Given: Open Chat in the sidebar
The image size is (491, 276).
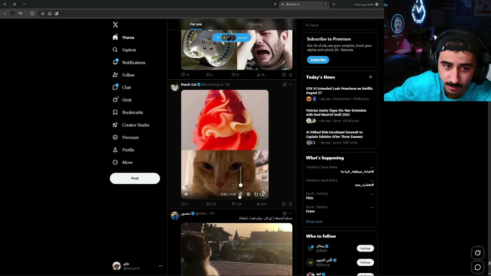Looking at the screenshot, I should (x=122, y=87).
